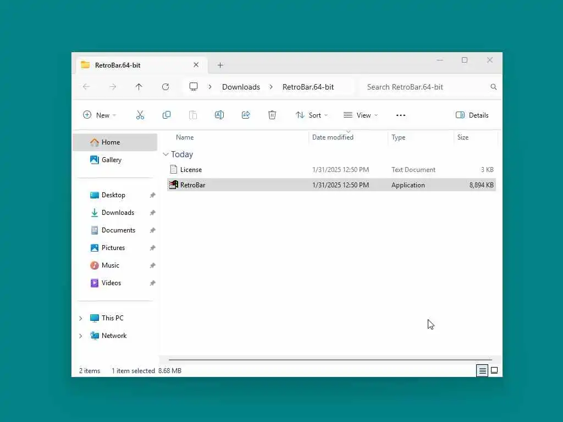Image resolution: width=563 pixels, height=422 pixels.
Task: Unpin Downloads using its pin icon
Action: pos(153,213)
